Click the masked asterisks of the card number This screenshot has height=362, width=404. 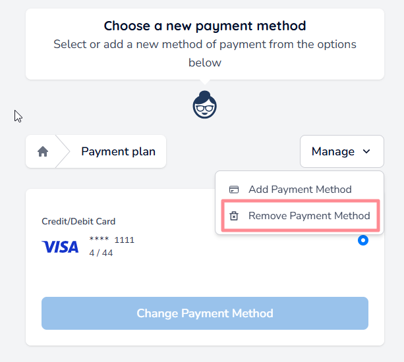[x=99, y=240]
